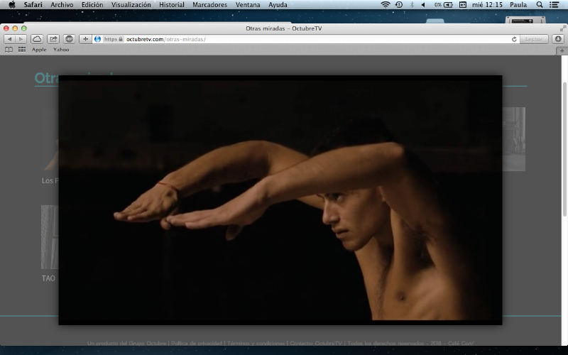This screenshot has height=355, width=568.
Task: Show downloads with the arrow icon
Action: (558, 39)
